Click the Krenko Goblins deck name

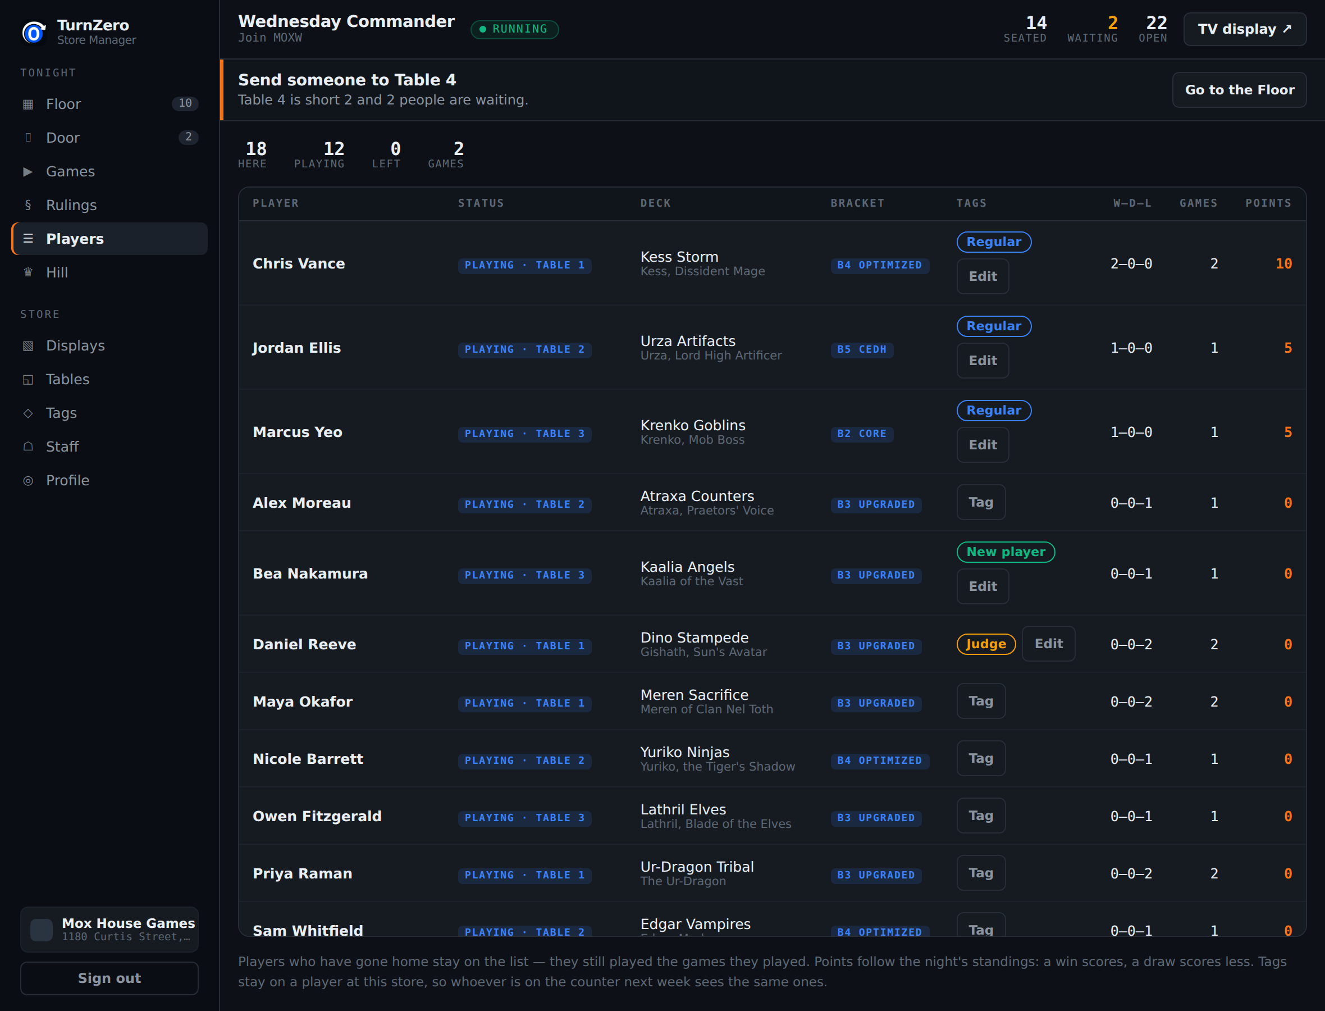693,426
